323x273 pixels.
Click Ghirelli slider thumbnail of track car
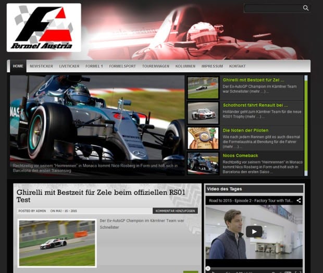click(203, 88)
